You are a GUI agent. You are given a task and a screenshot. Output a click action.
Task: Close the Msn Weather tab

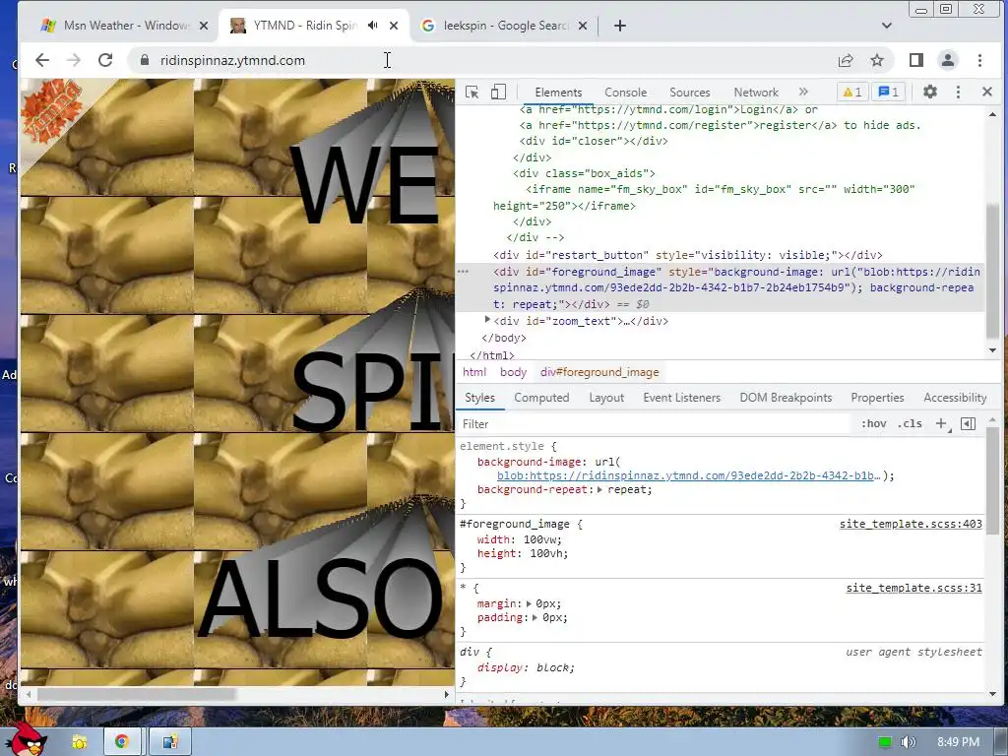pos(203,25)
